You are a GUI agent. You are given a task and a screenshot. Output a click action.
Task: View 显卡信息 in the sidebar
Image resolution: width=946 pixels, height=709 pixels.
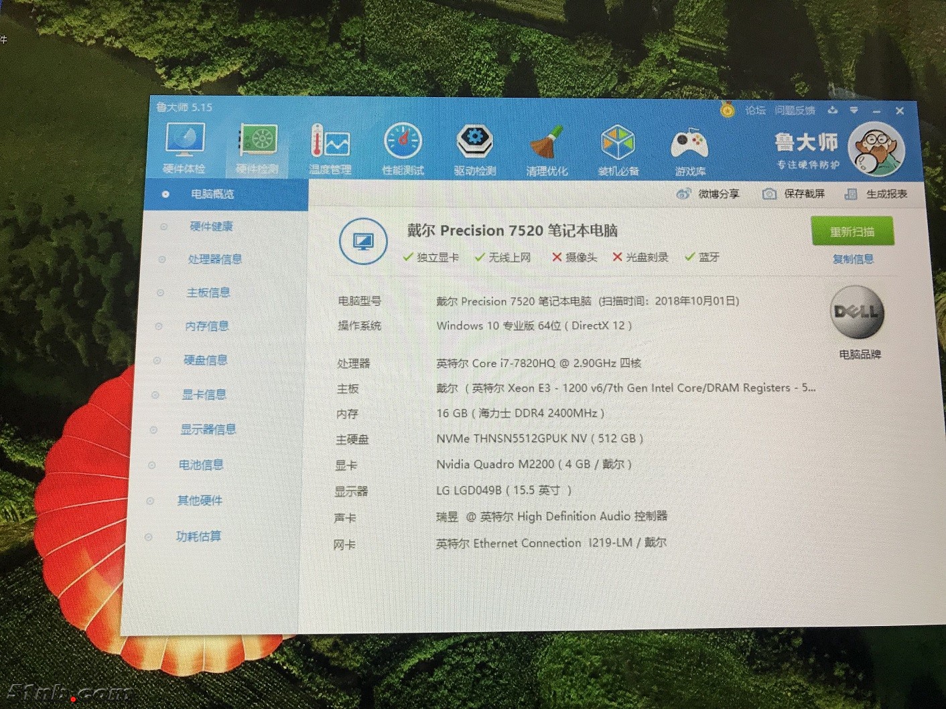click(204, 395)
